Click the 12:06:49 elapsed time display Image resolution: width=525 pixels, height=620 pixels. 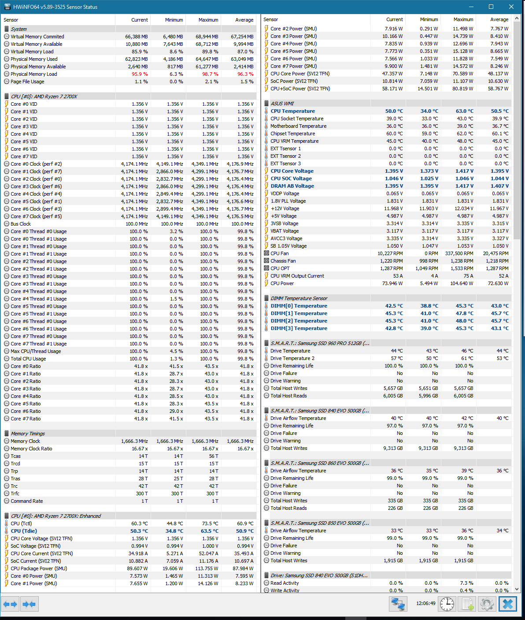(x=425, y=603)
